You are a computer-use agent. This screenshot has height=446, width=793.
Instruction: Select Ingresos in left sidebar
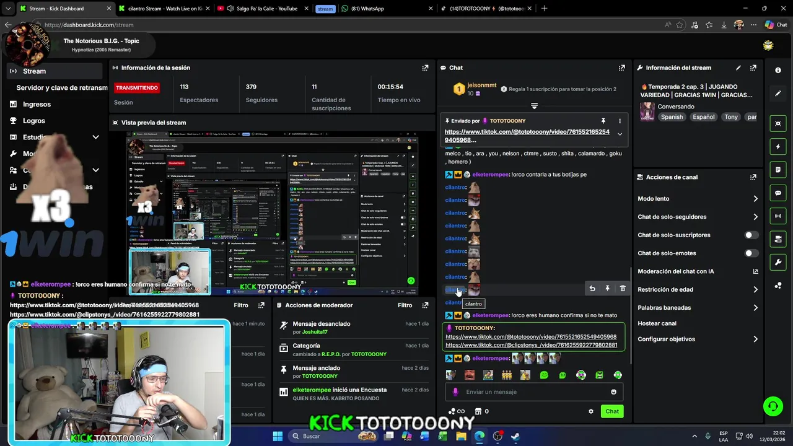[x=37, y=105]
